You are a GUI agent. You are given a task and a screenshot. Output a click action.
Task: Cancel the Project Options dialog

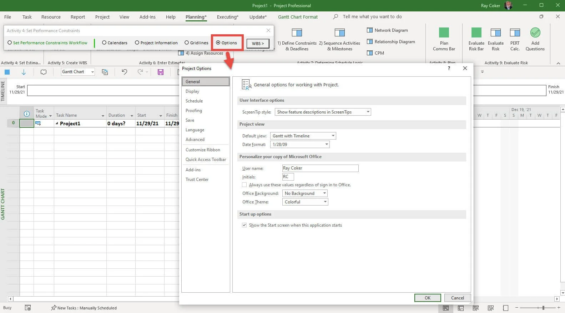click(458, 298)
